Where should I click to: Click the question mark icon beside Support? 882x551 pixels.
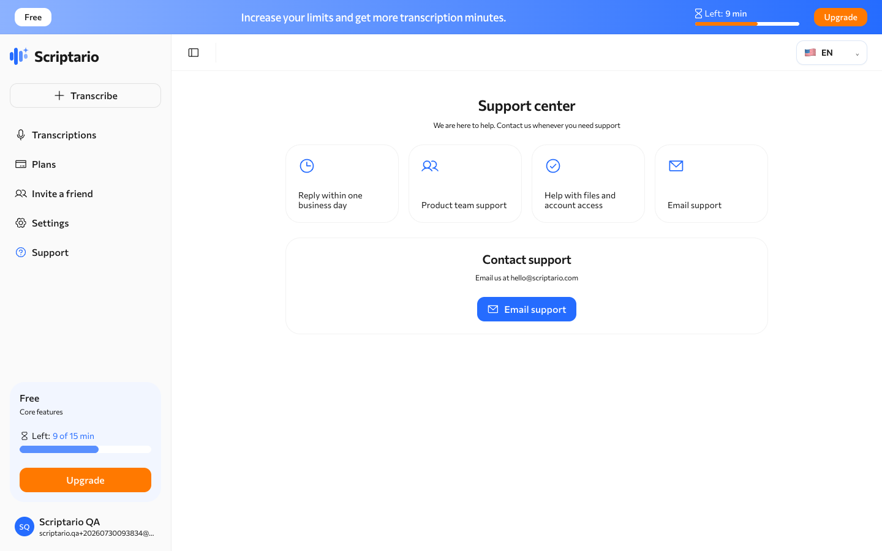(21, 252)
